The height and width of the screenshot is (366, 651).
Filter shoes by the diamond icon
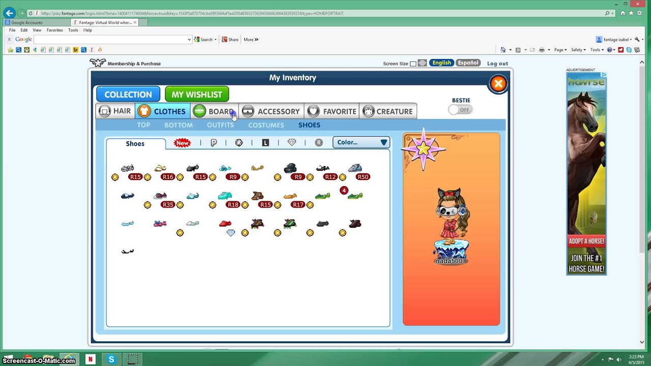coord(291,143)
